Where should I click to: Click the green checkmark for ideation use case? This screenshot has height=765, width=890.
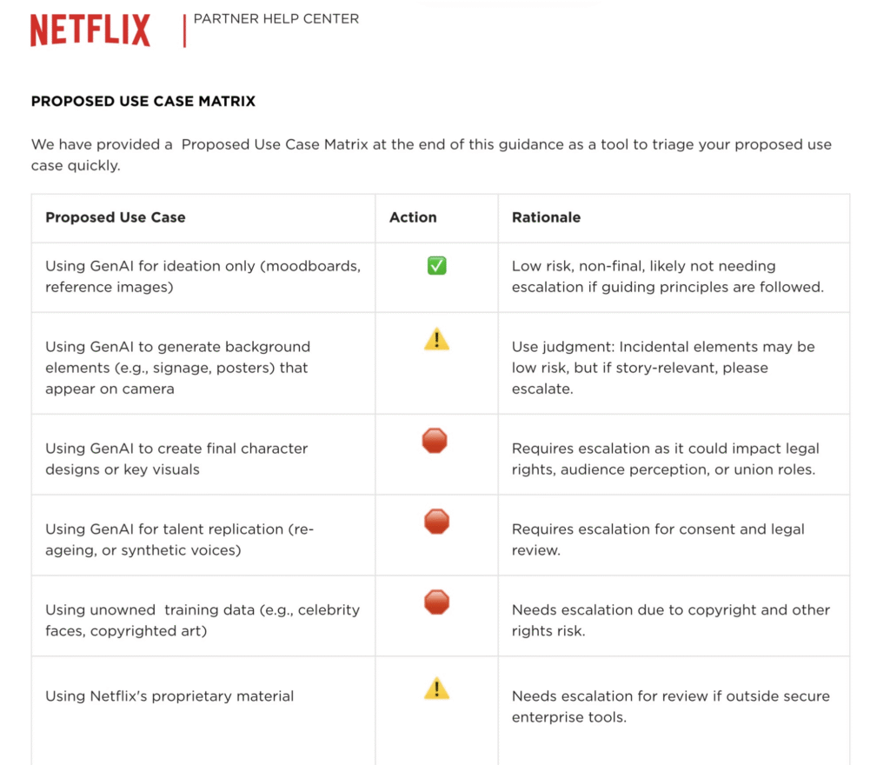point(437,266)
